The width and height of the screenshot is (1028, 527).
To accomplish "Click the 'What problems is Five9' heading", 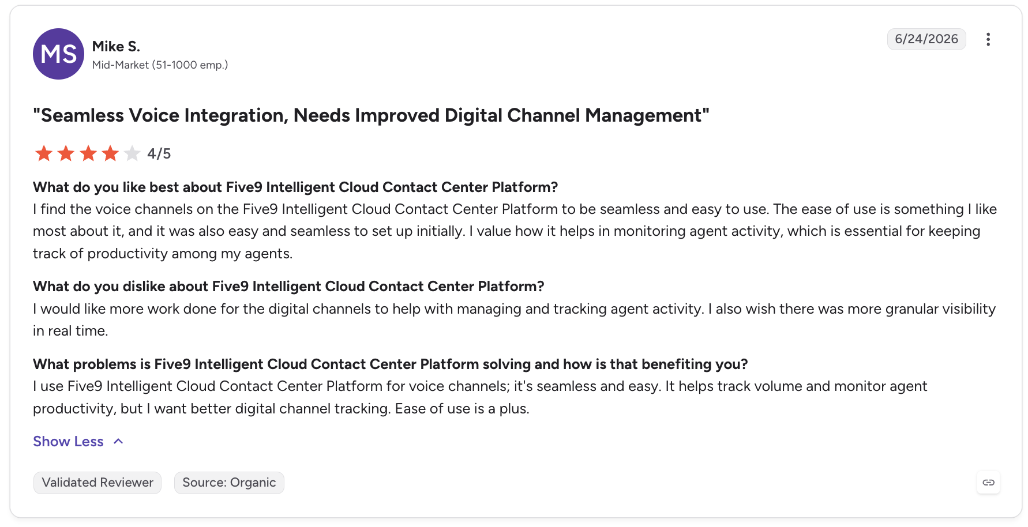I will 391,364.
